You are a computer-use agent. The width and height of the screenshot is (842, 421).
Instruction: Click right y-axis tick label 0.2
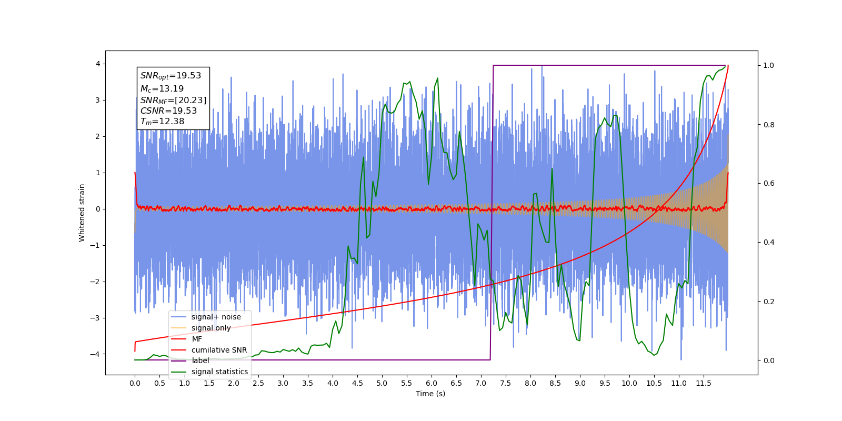coord(768,302)
